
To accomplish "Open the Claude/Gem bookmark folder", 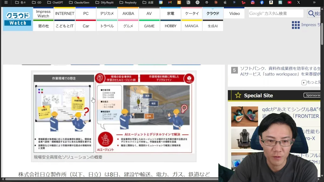I will [79, 2].
